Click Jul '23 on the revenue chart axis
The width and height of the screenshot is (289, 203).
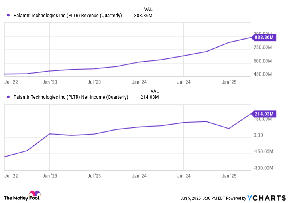[94, 82]
